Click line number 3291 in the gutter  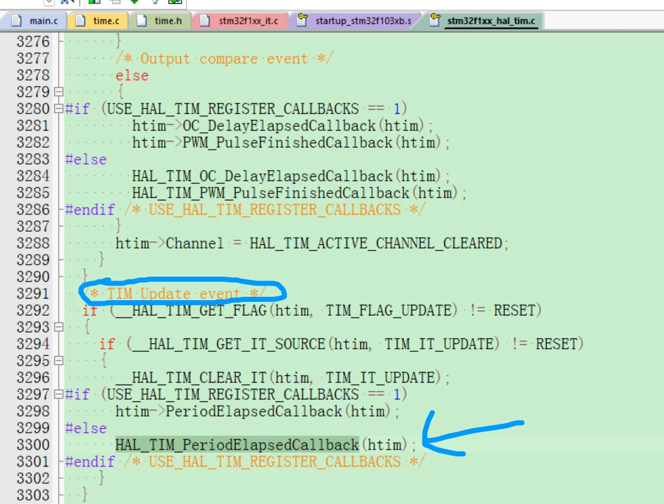pyautogui.click(x=33, y=293)
